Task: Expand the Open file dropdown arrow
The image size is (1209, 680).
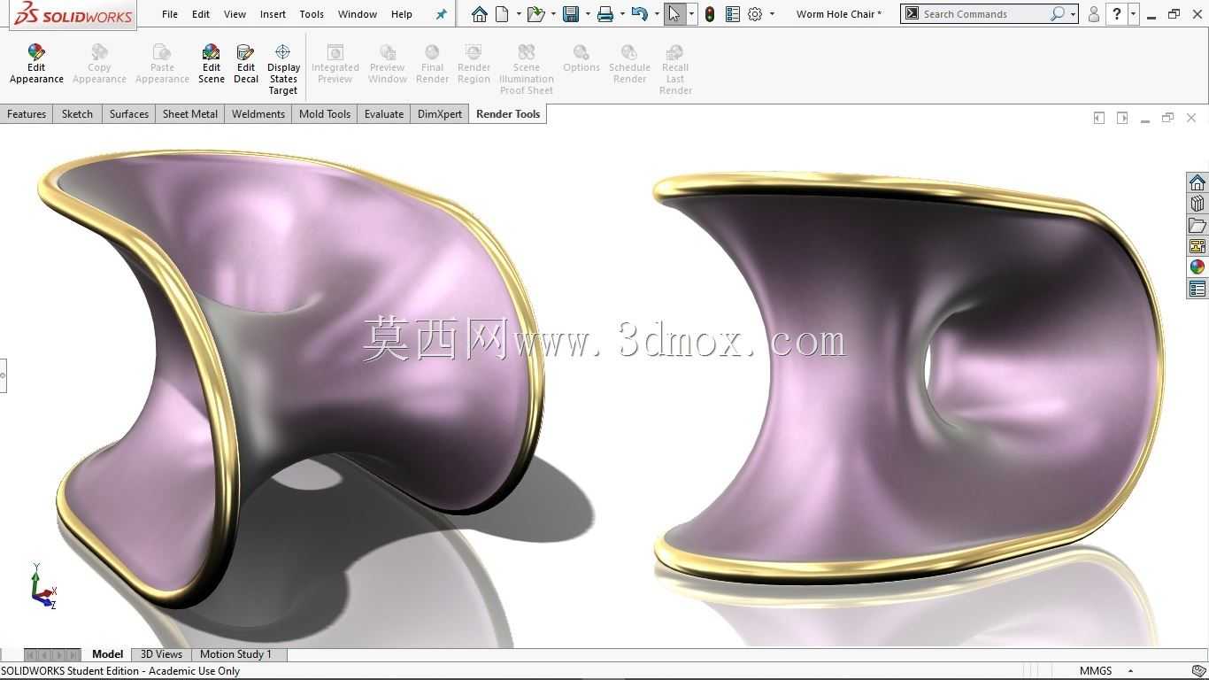Action: [553, 14]
